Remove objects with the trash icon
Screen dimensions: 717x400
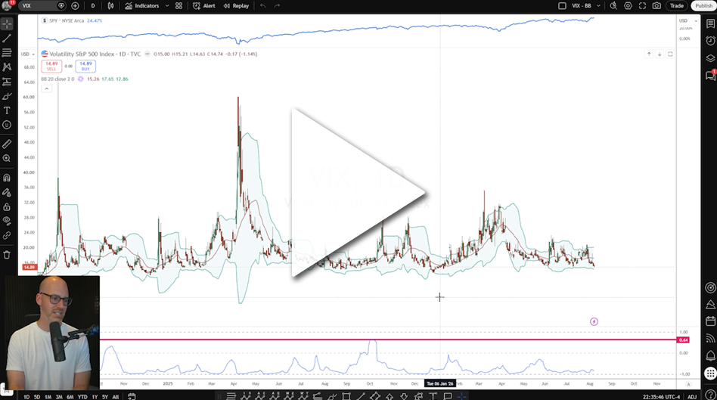7,255
